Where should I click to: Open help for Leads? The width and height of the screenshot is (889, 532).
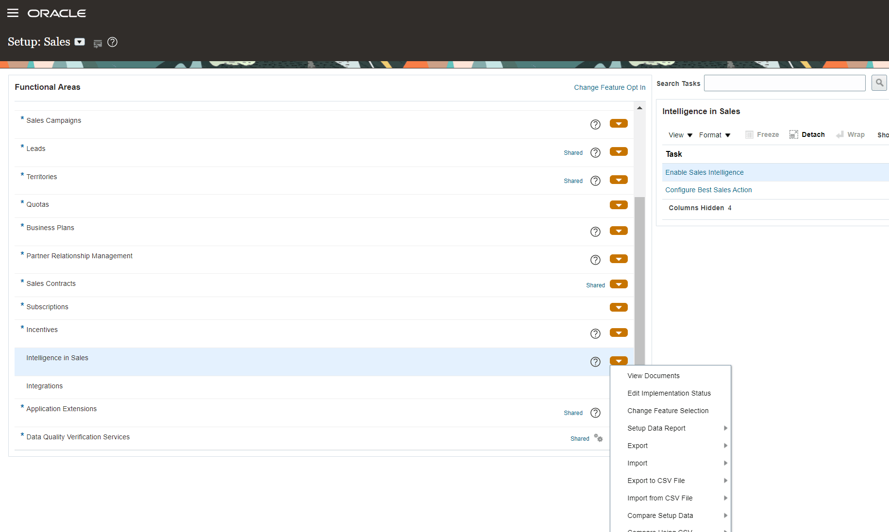[x=595, y=153]
